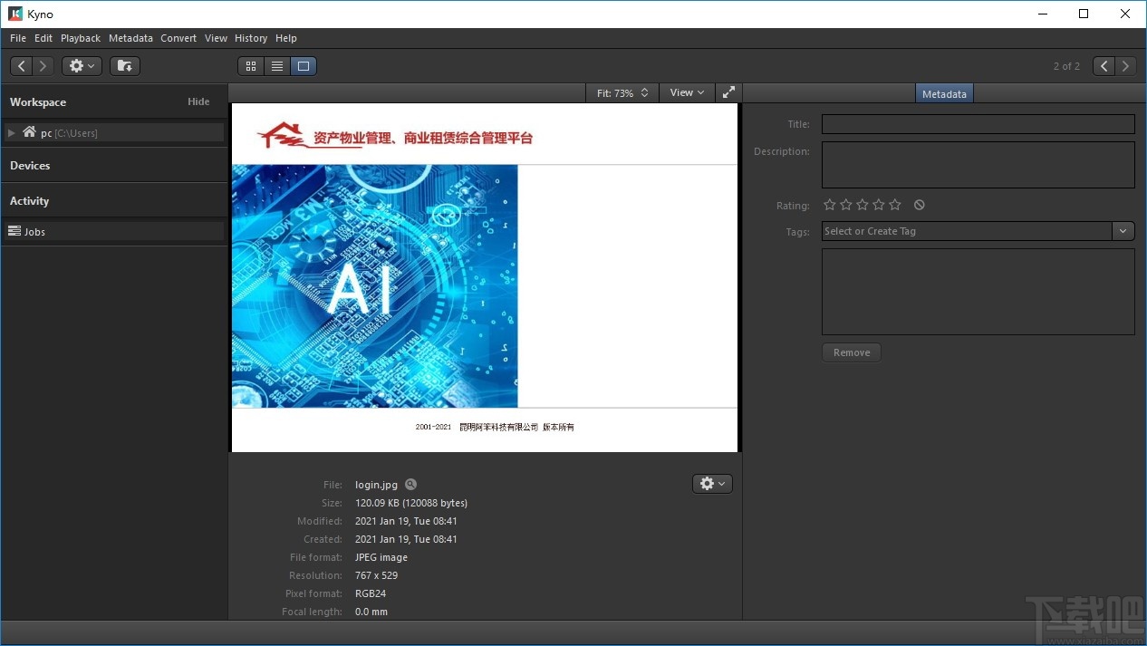Screen dimensions: 1147x646
Task: Open the toolbar gear settings dropdown
Action: [82, 66]
